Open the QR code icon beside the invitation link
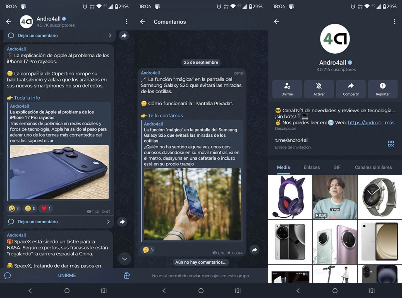This screenshot has height=298, width=402. pos(390,143)
